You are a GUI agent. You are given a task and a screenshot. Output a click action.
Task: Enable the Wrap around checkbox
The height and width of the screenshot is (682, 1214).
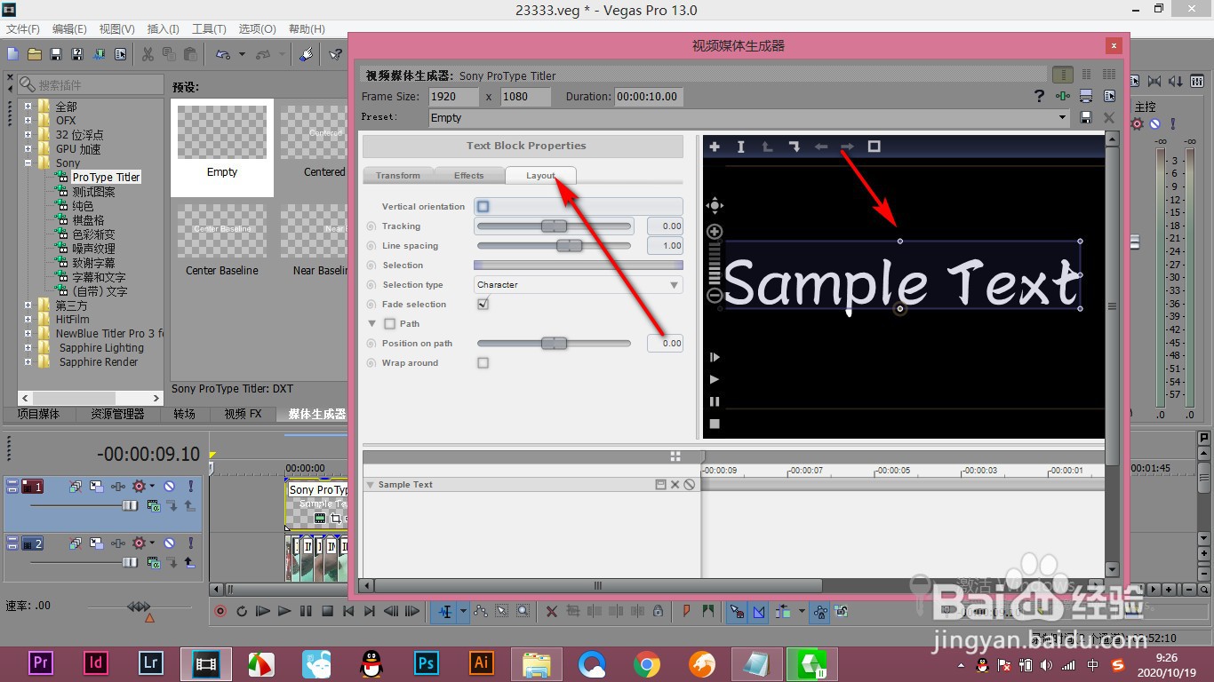pyautogui.click(x=483, y=362)
